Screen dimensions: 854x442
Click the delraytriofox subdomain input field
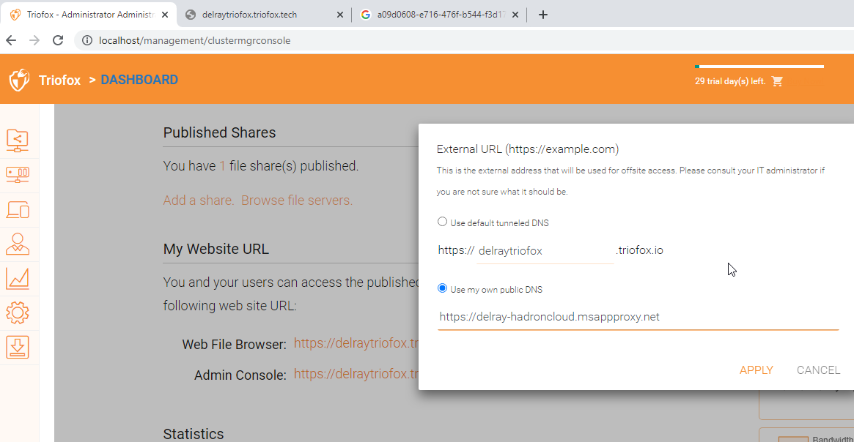tap(545, 251)
